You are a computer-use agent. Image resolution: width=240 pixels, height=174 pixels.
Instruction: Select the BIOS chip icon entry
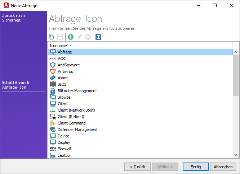pos(62,84)
